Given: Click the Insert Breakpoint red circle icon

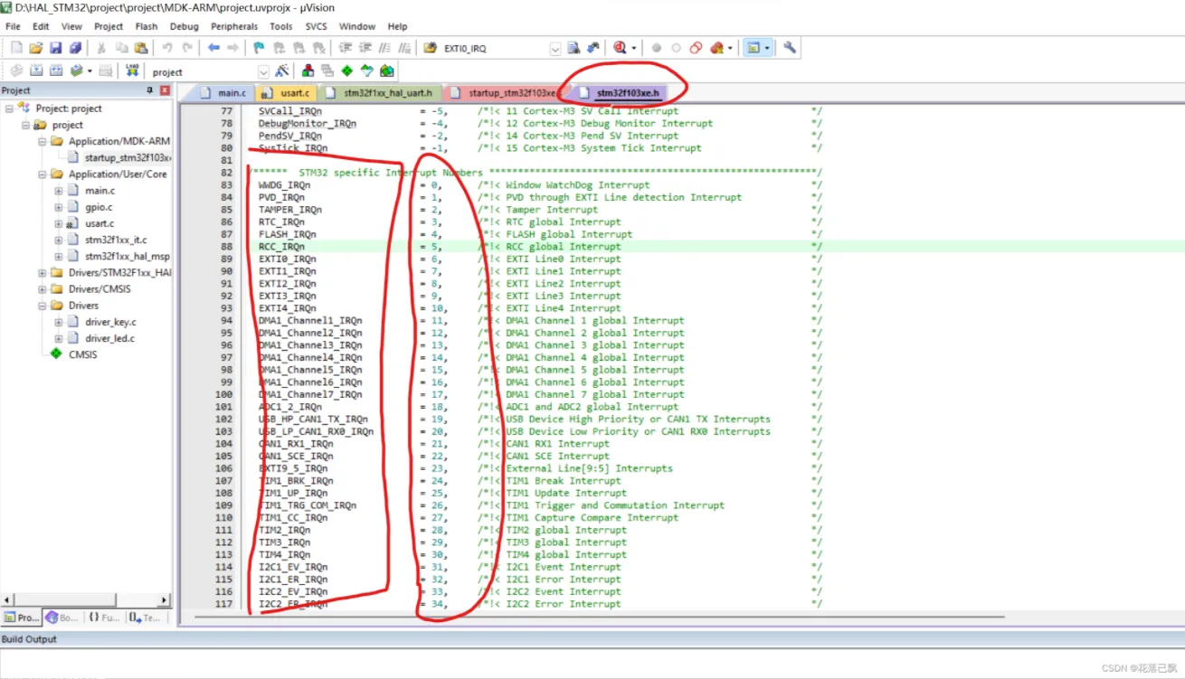Looking at the screenshot, I should [x=656, y=47].
